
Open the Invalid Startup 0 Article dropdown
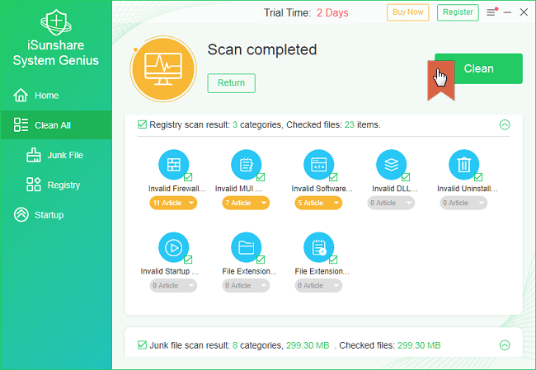tap(173, 286)
